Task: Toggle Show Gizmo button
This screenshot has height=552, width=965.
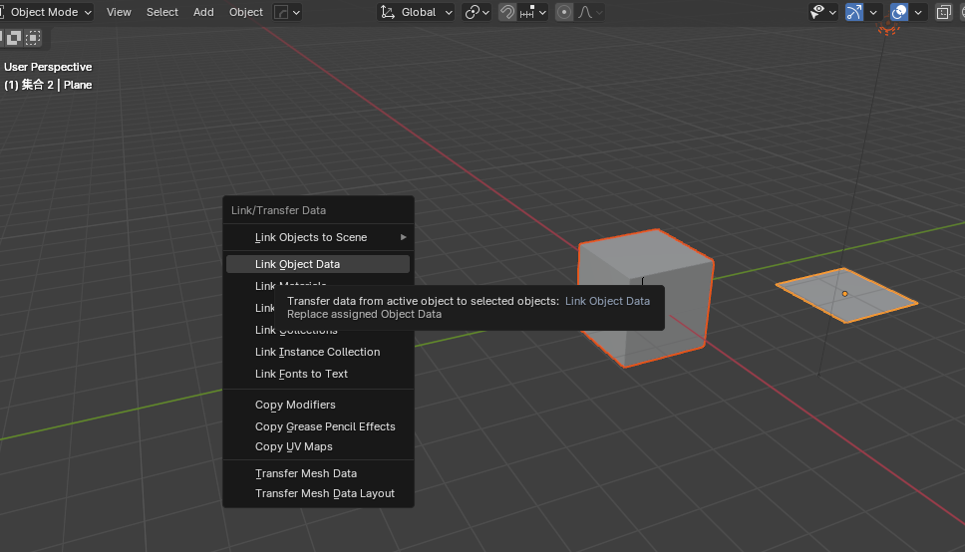Action: pos(854,12)
